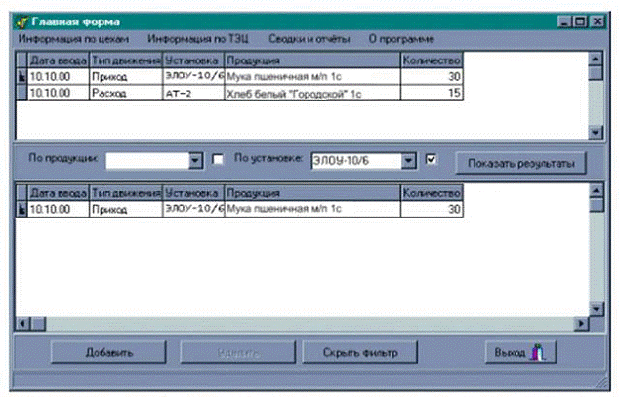
Task: Uncheck the 'По установке' filter checkbox
Action: coord(433,159)
